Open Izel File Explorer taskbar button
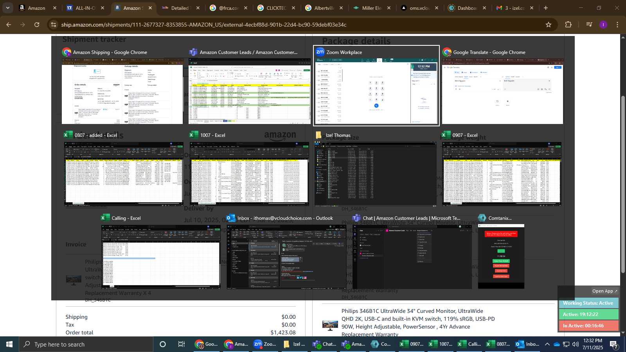 pyautogui.click(x=294, y=344)
